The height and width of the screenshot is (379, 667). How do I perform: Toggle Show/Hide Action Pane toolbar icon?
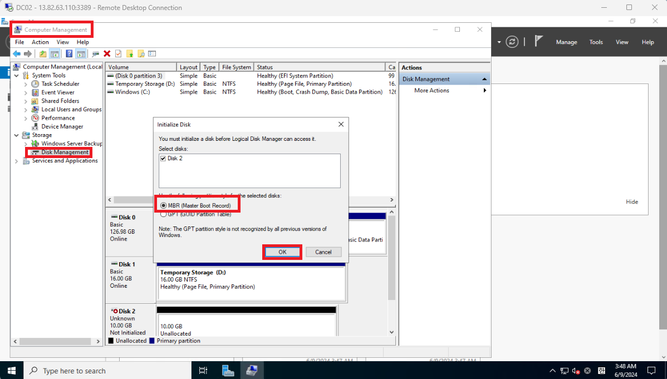(x=81, y=53)
